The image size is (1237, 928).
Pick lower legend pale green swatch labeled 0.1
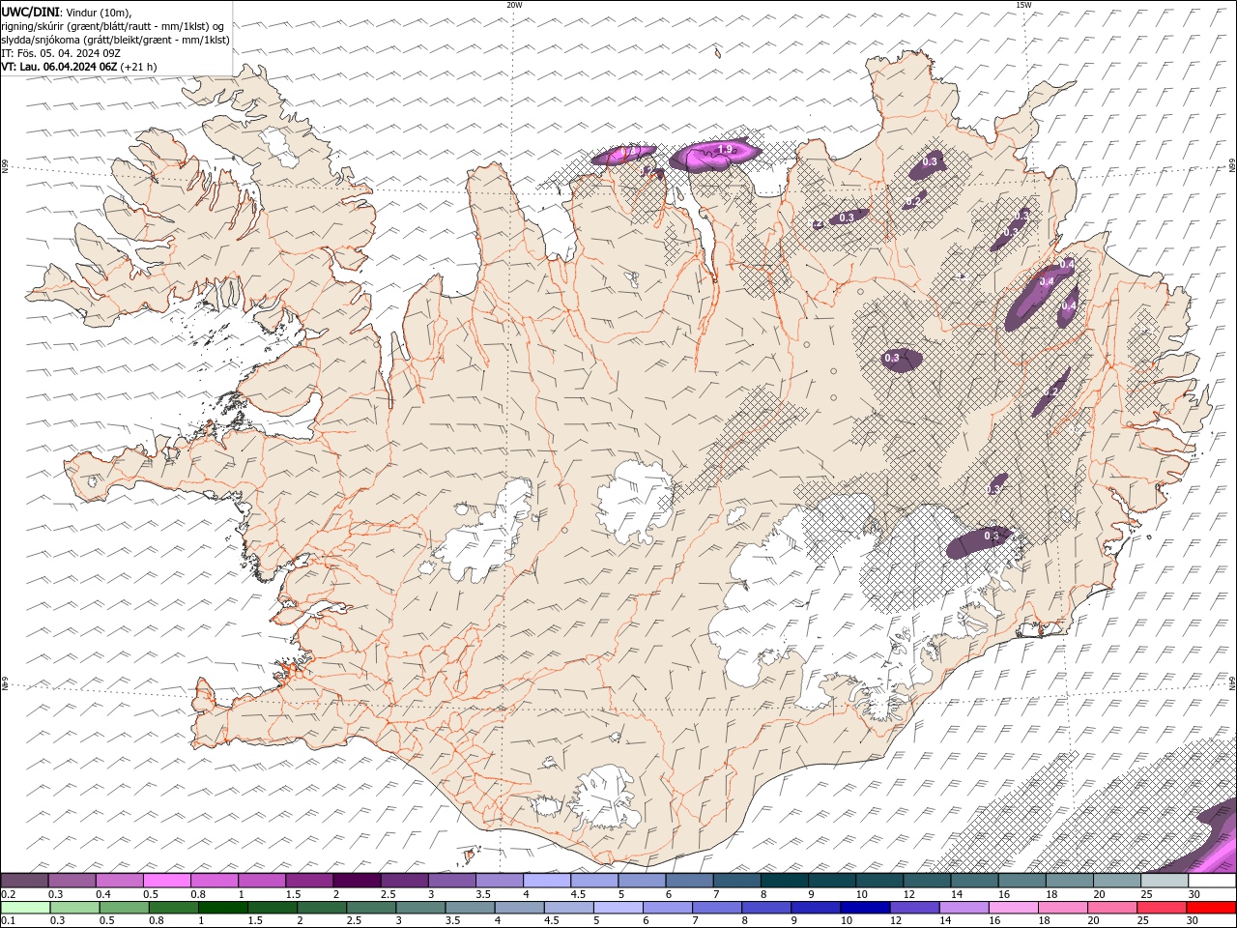coord(26,908)
